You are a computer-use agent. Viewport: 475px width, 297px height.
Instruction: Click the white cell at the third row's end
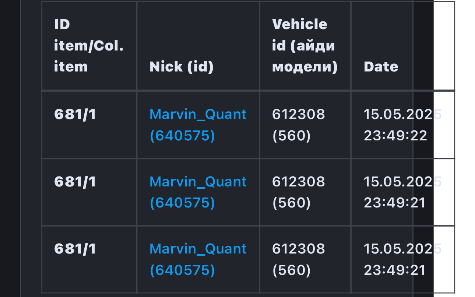click(444, 259)
